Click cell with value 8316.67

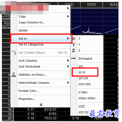click(47, 110)
